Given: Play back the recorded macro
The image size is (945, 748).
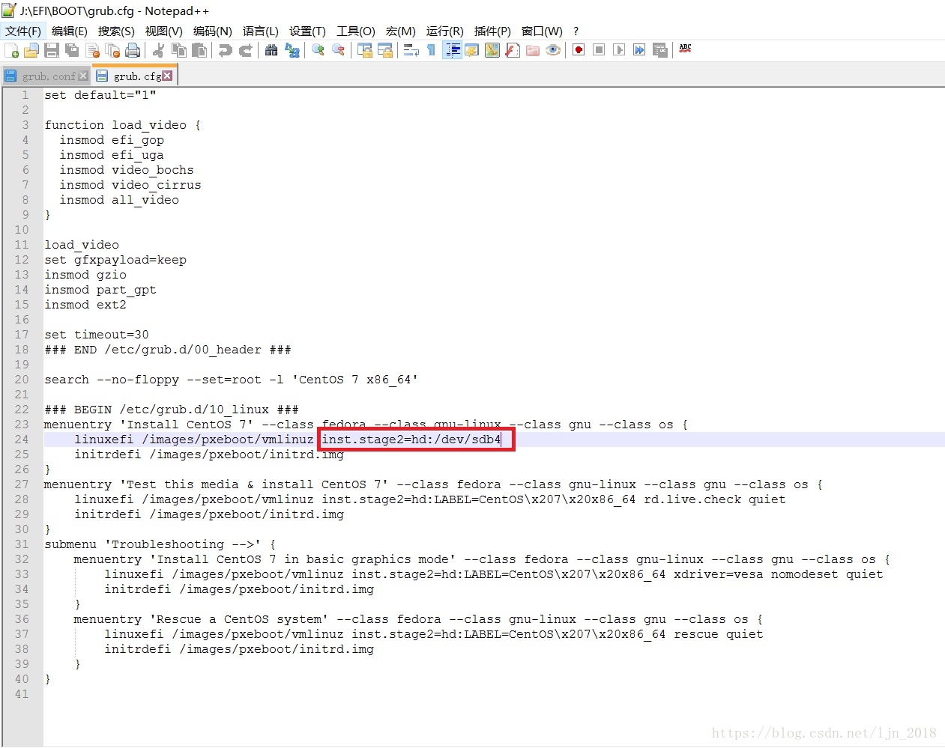Looking at the screenshot, I should point(619,50).
